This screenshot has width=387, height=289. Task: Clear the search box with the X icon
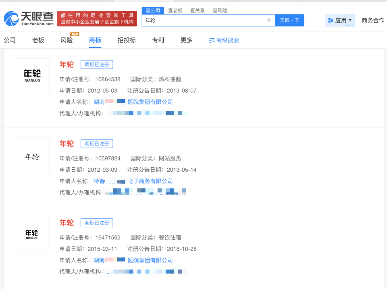click(269, 20)
